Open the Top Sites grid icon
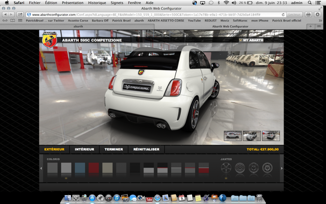Viewport: 326px width, 204px height. (x=20, y=21)
